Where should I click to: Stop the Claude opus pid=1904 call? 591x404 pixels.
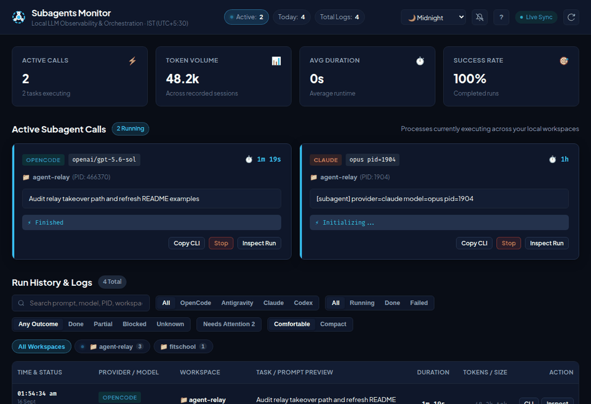coord(509,243)
